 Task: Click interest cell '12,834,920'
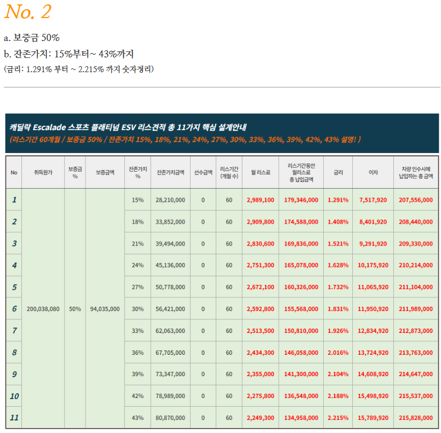[373, 331]
